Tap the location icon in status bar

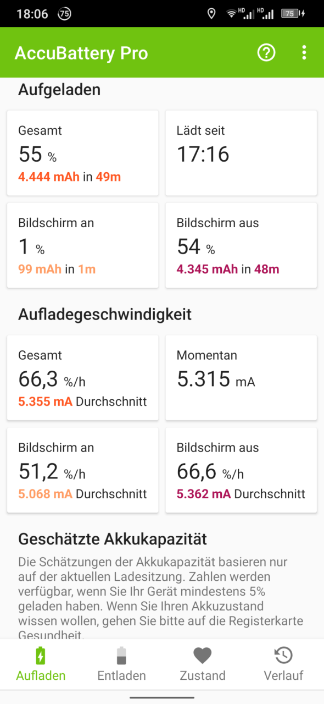pyautogui.click(x=211, y=14)
